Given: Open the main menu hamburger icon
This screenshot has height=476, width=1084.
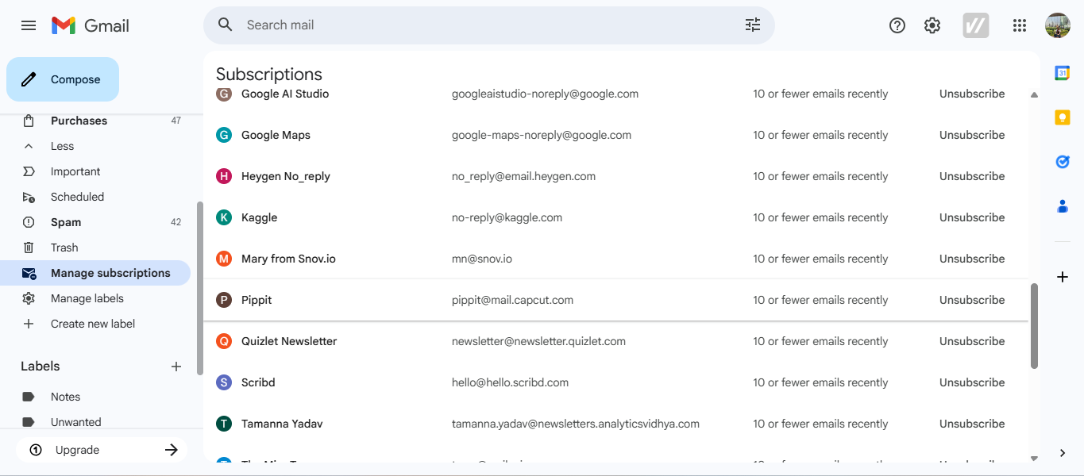Looking at the screenshot, I should (x=29, y=25).
